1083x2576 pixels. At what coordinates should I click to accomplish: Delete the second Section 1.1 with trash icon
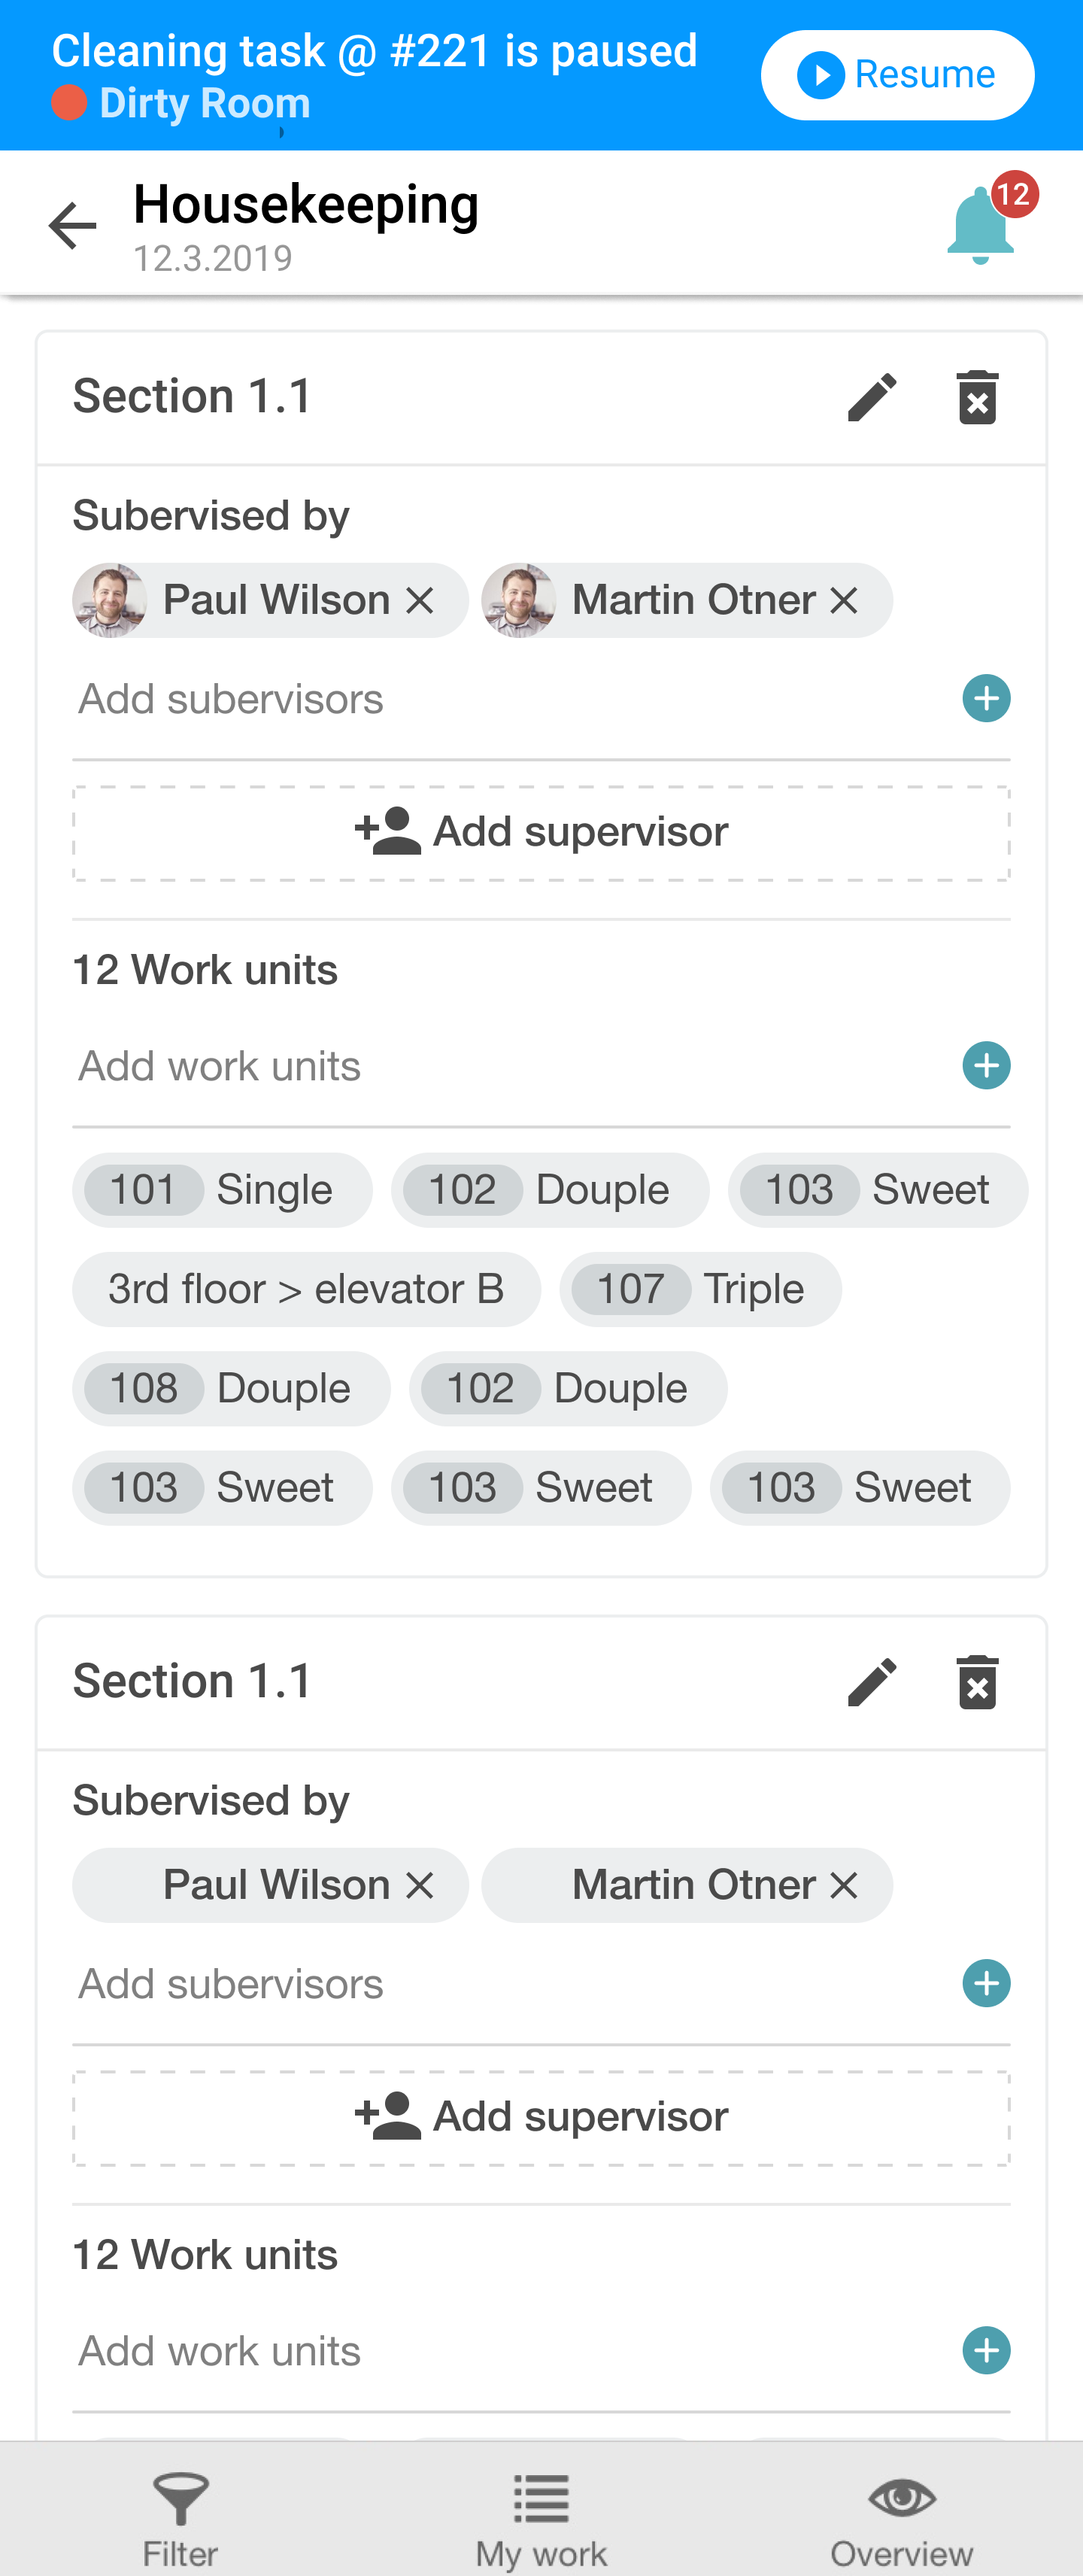pos(977,1682)
